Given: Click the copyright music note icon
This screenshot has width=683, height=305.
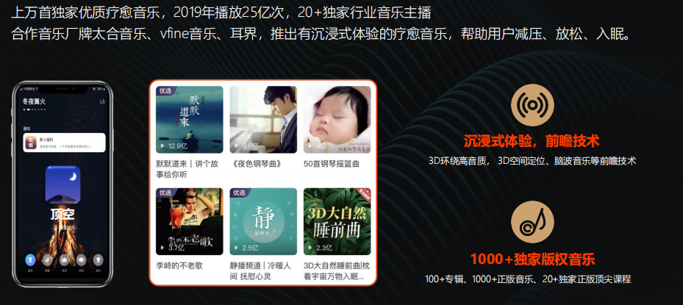Looking at the screenshot, I should click(532, 222).
